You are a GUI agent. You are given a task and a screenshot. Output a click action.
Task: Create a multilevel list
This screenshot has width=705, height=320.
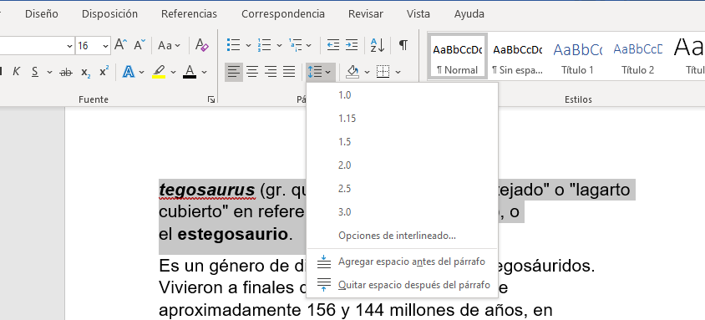tap(295, 45)
